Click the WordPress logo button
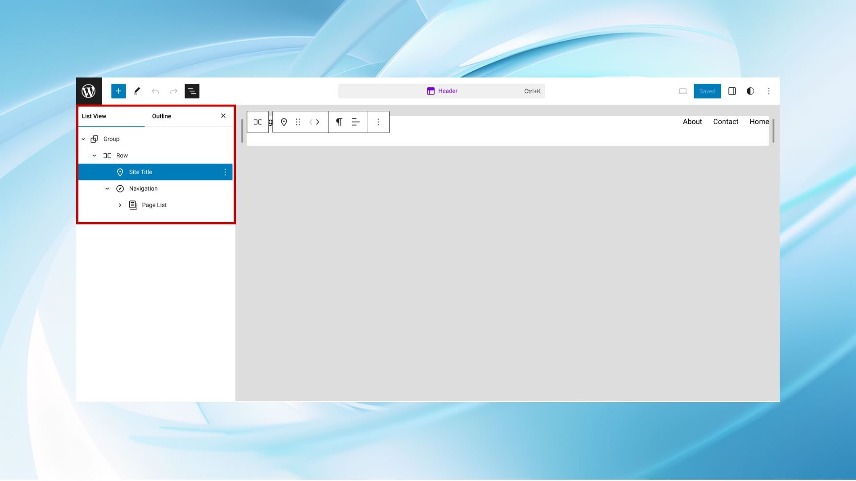Image resolution: width=856 pixels, height=481 pixels. coord(89,91)
